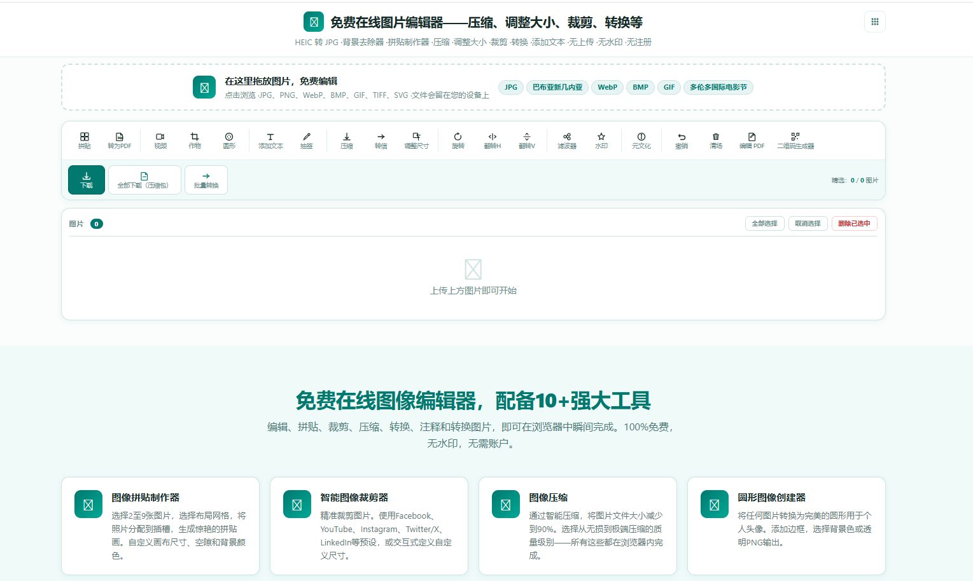
Task: Open the 图像拼贴制作器 feature card
Action: point(160,526)
